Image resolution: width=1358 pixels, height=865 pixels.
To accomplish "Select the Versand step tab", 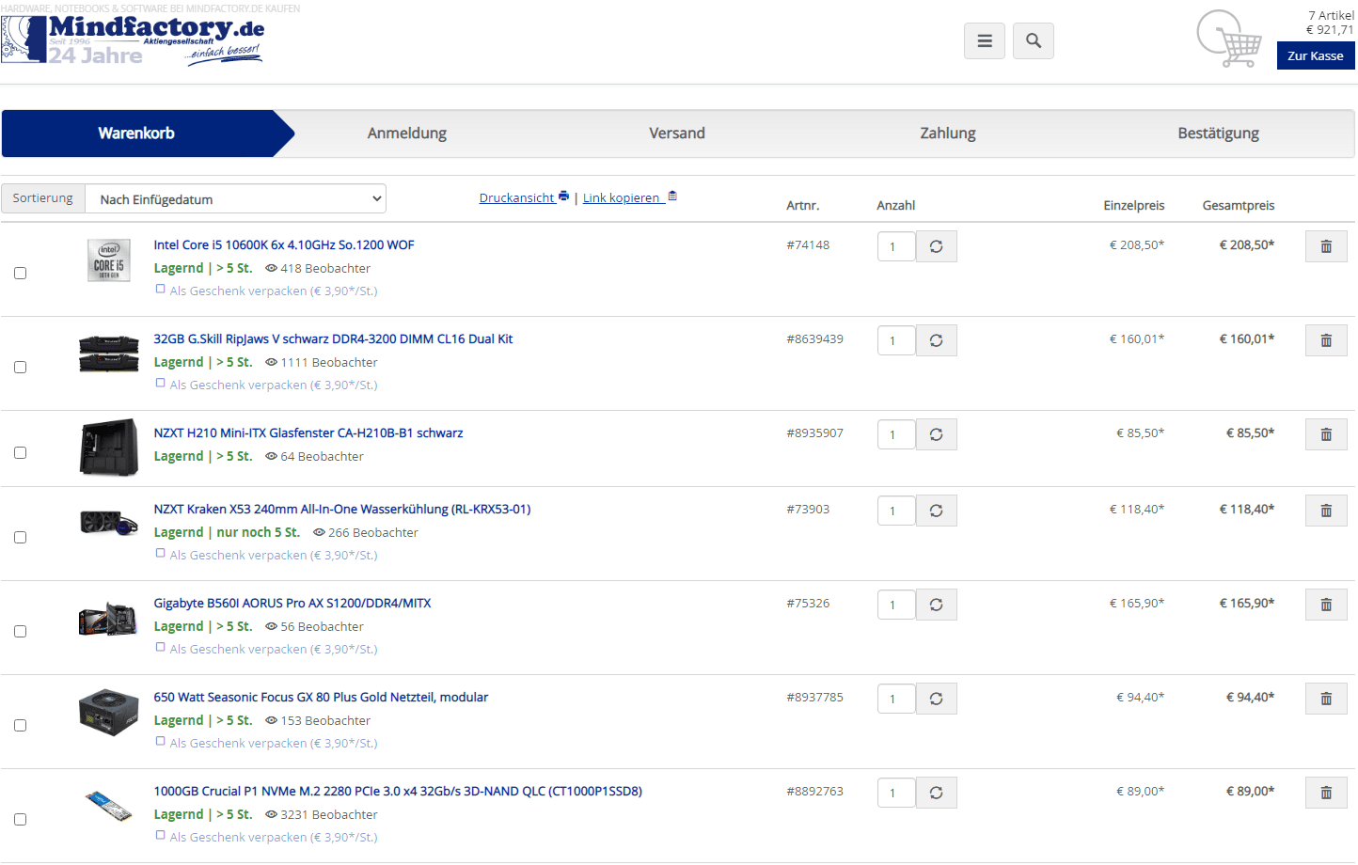I will click(677, 134).
